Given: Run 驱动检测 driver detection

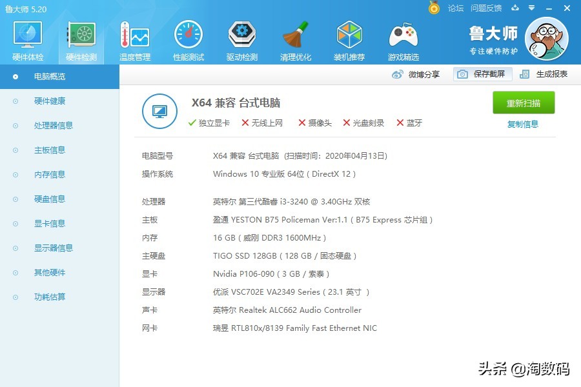Looking at the screenshot, I should pos(241,39).
